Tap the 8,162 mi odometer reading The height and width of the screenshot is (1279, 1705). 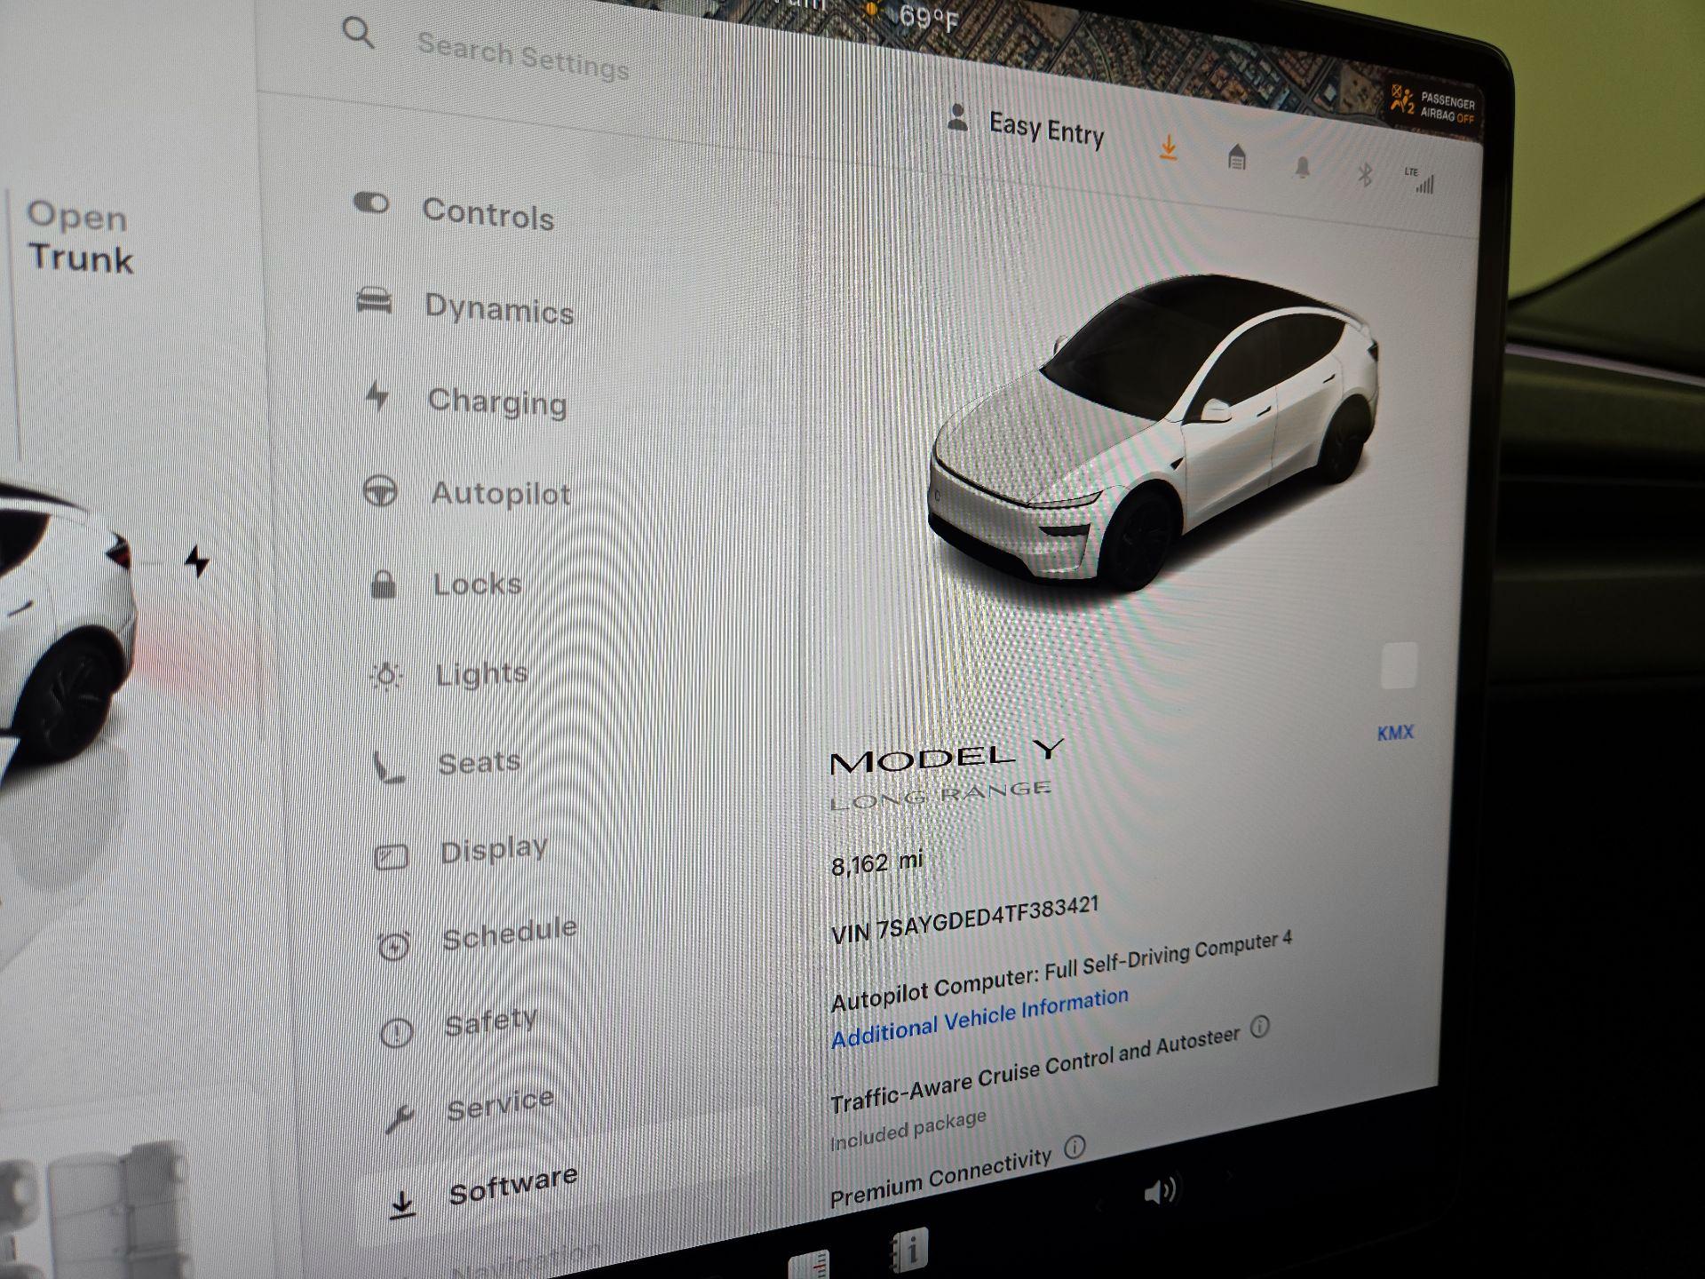(x=876, y=863)
